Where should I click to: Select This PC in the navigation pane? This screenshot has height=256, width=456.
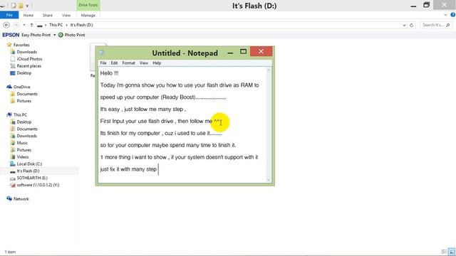pos(20,114)
